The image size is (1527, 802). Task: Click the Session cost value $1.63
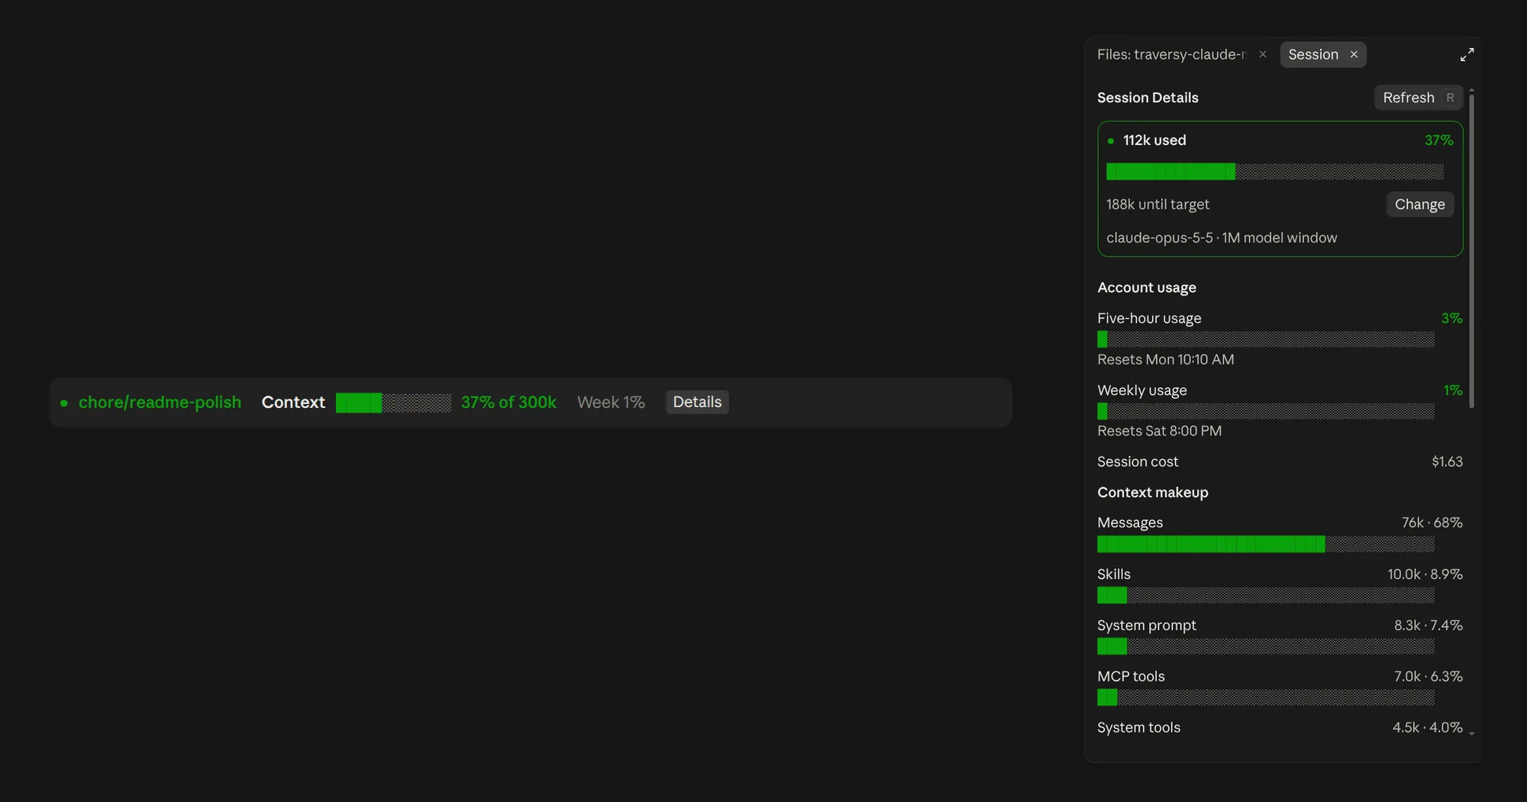1447,461
